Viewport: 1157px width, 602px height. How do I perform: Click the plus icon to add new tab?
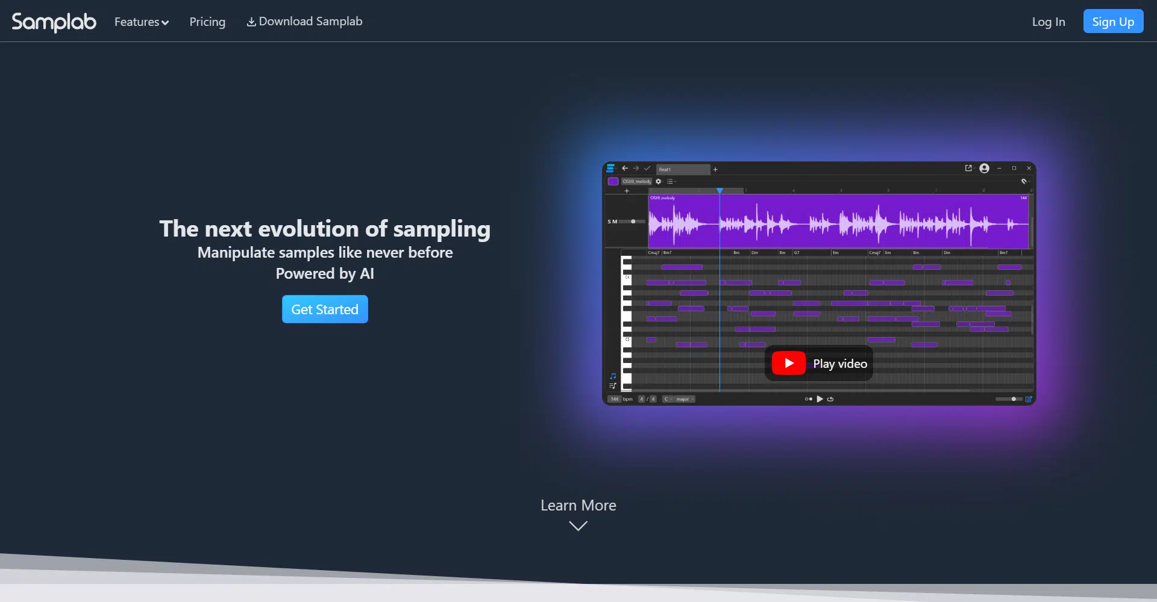[715, 170]
